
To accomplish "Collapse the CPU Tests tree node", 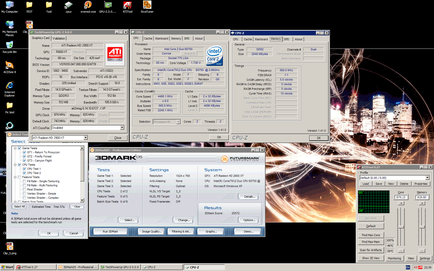I will tap(15, 165).
